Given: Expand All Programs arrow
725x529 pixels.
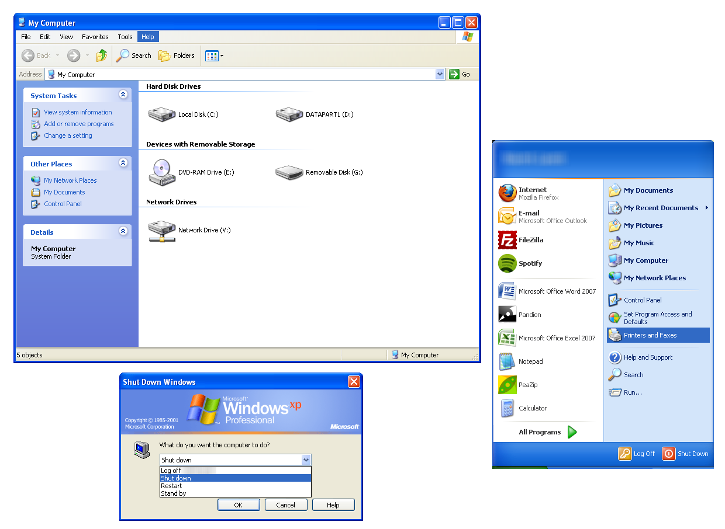Looking at the screenshot, I should pos(572,432).
